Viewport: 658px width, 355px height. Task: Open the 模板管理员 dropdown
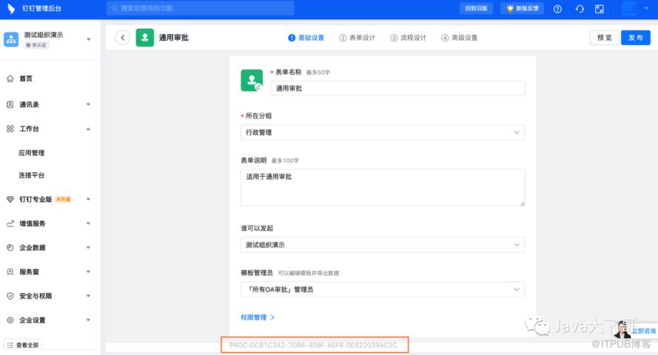(383, 289)
